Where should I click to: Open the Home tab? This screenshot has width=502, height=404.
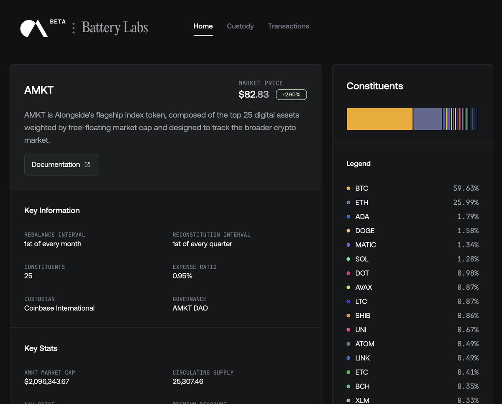tap(203, 26)
